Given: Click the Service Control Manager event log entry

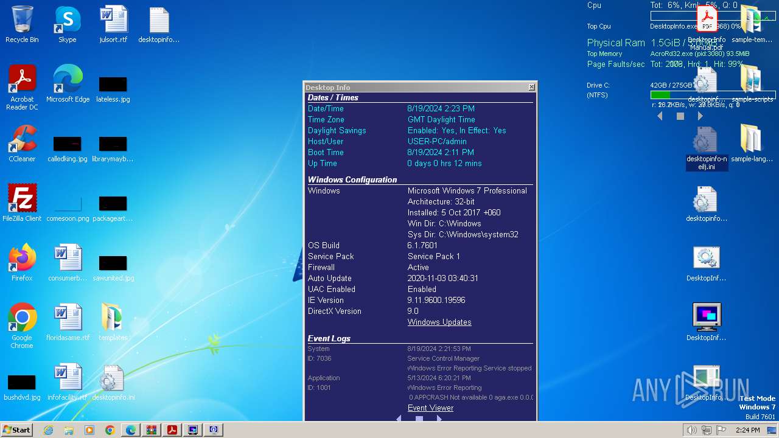Looking at the screenshot, I should pos(443,358).
